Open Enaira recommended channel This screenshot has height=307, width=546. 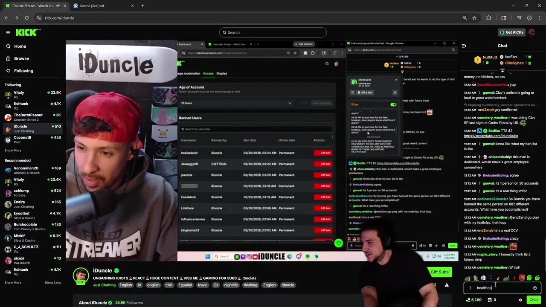click(x=33, y=204)
